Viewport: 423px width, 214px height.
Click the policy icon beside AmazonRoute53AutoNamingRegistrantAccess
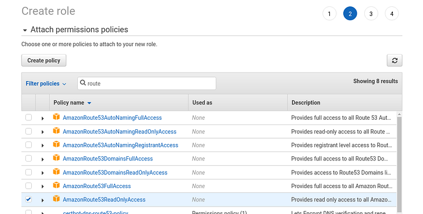57,144
